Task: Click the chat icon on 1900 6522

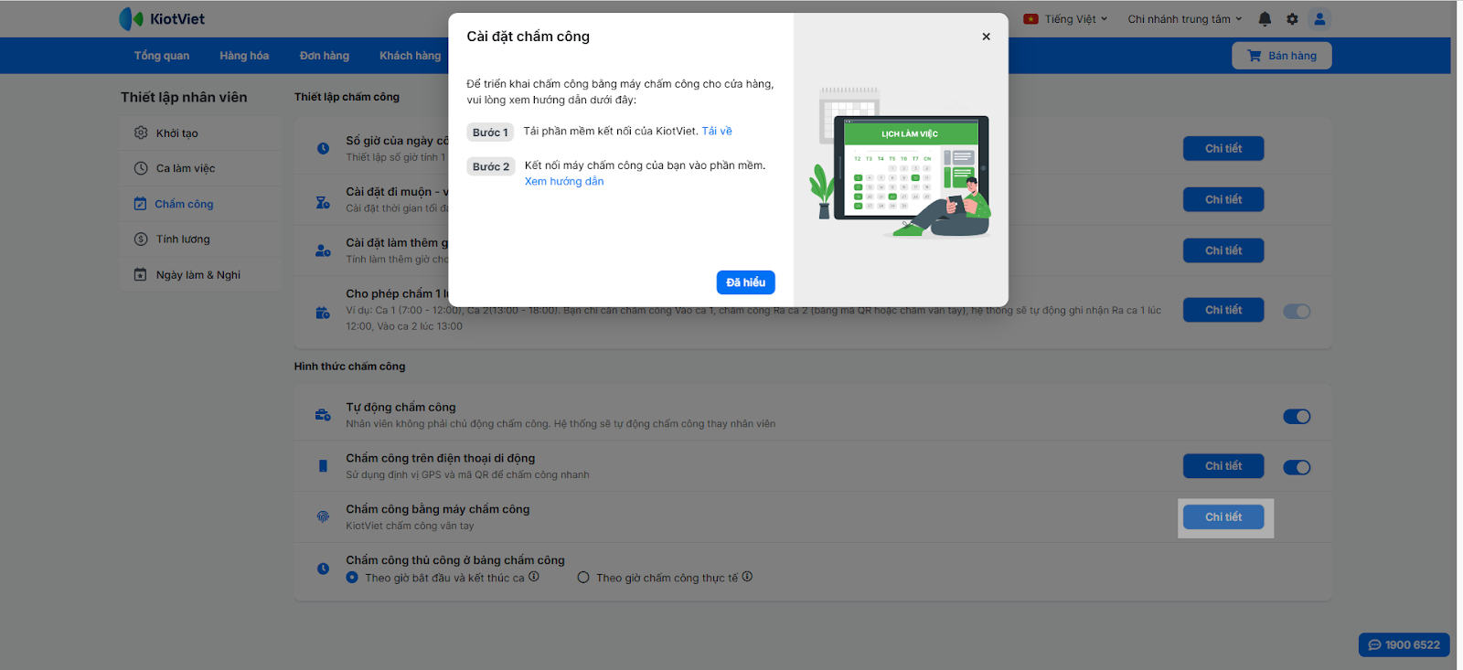Action: coord(1374,644)
